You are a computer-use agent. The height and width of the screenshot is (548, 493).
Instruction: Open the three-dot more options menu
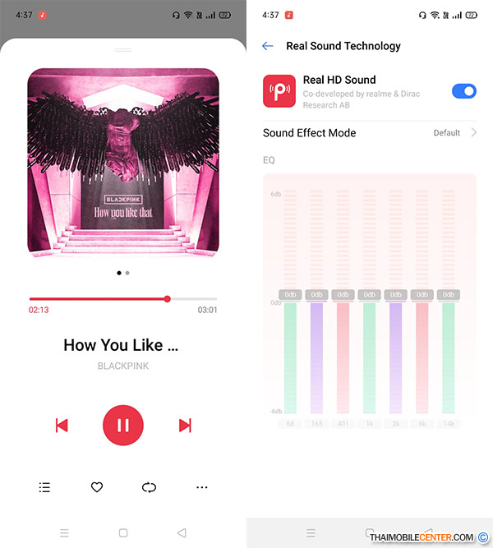(x=202, y=487)
